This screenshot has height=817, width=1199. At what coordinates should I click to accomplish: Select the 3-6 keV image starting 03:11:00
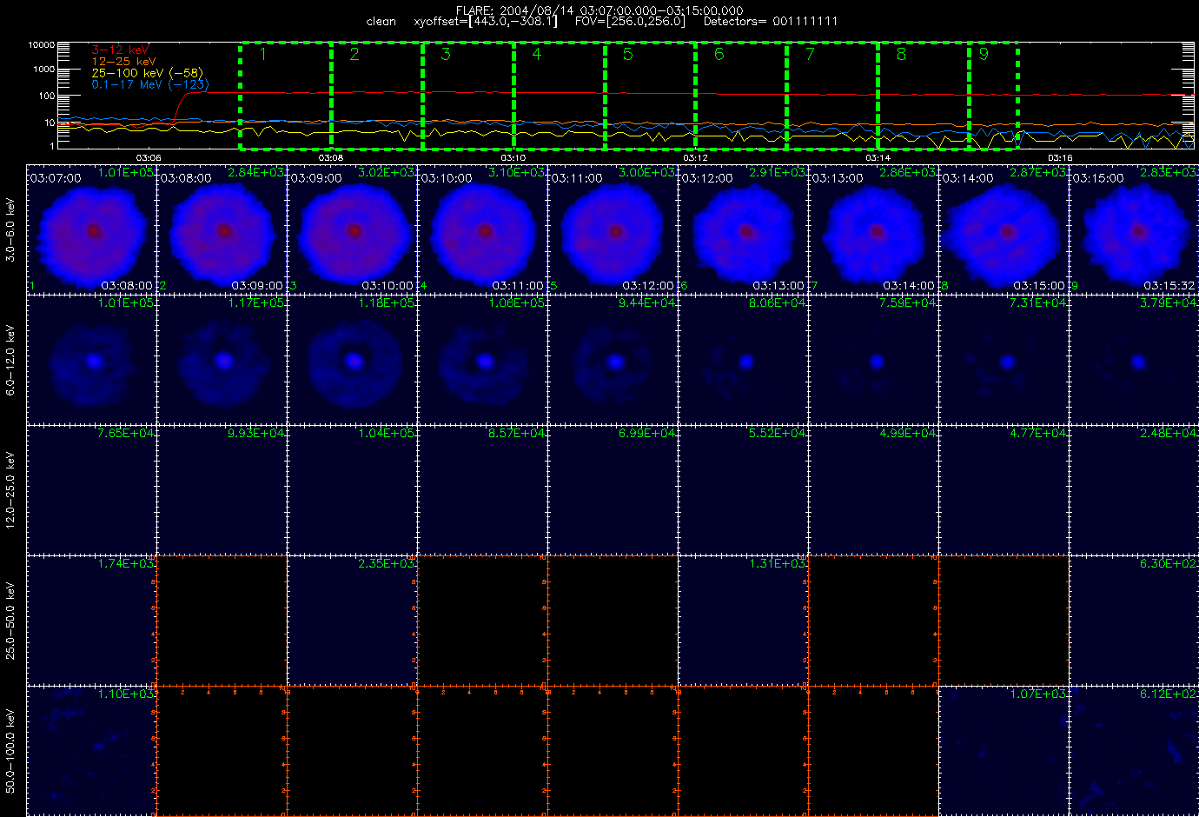(x=613, y=229)
